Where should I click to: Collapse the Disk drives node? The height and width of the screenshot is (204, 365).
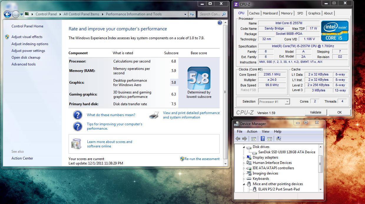[244, 147]
